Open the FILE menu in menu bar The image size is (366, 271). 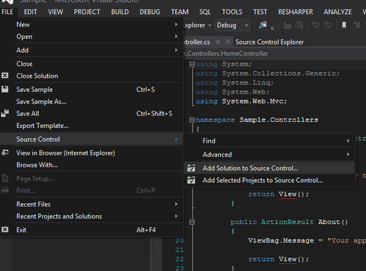pos(8,12)
